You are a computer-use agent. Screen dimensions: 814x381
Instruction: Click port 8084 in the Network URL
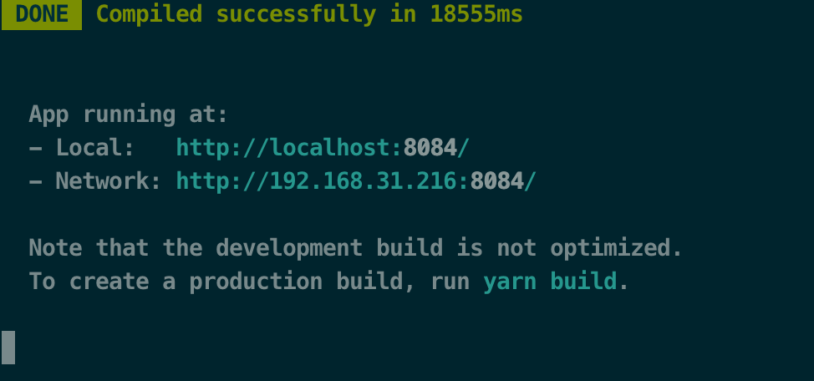[x=496, y=180]
